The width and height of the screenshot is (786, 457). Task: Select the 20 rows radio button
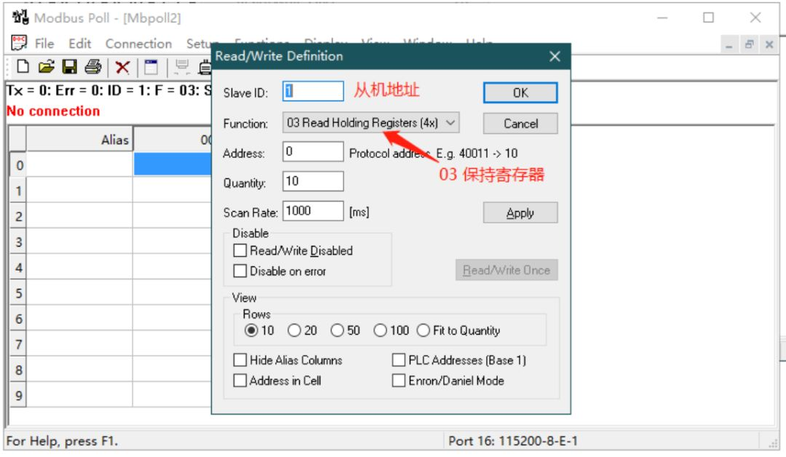[294, 330]
